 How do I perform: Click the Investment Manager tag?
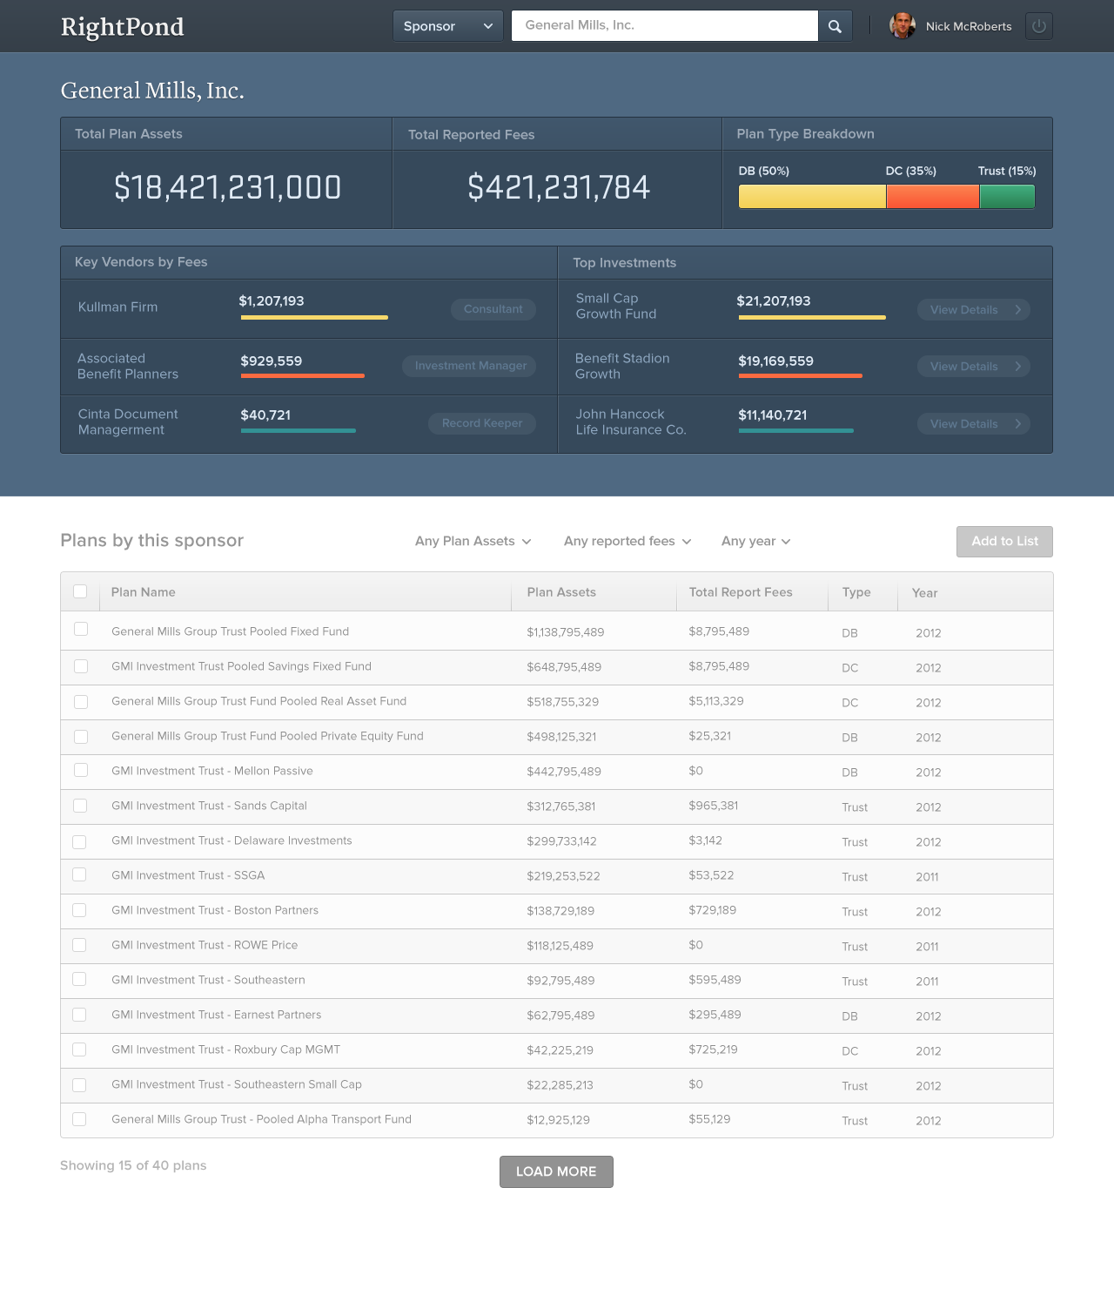click(x=469, y=366)
